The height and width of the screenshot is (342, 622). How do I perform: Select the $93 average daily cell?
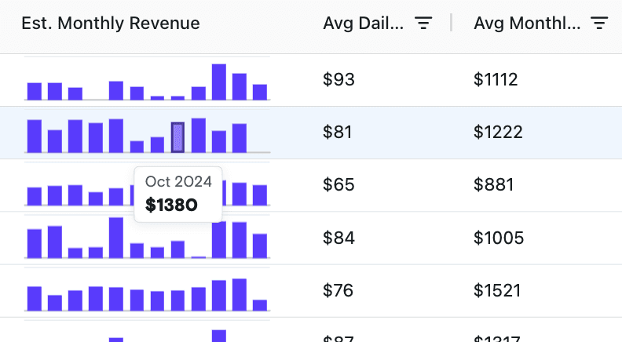tap(339, 79)
